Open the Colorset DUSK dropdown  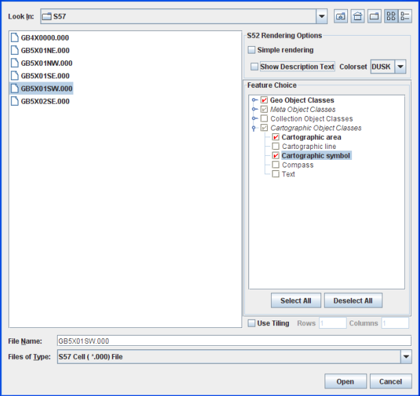pyautogui.click(x=401, y=67)
